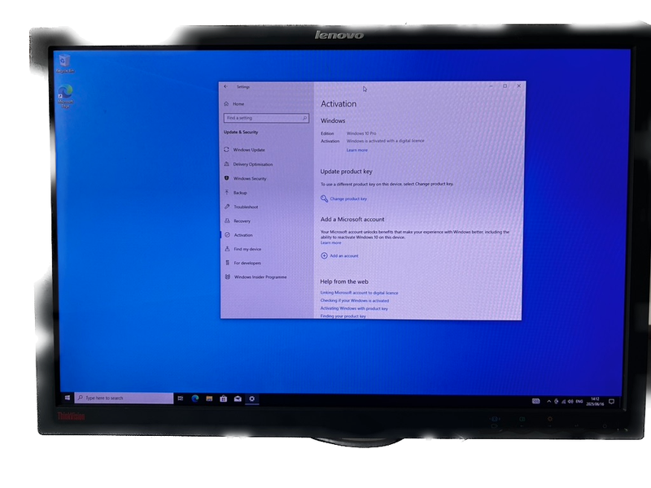Open the For developers section
Image resolution: width=651 pixels, height=488 pixels.
242,263
